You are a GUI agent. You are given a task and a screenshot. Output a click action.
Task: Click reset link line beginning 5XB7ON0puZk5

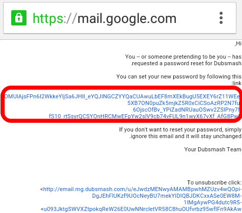coord(183,103)
